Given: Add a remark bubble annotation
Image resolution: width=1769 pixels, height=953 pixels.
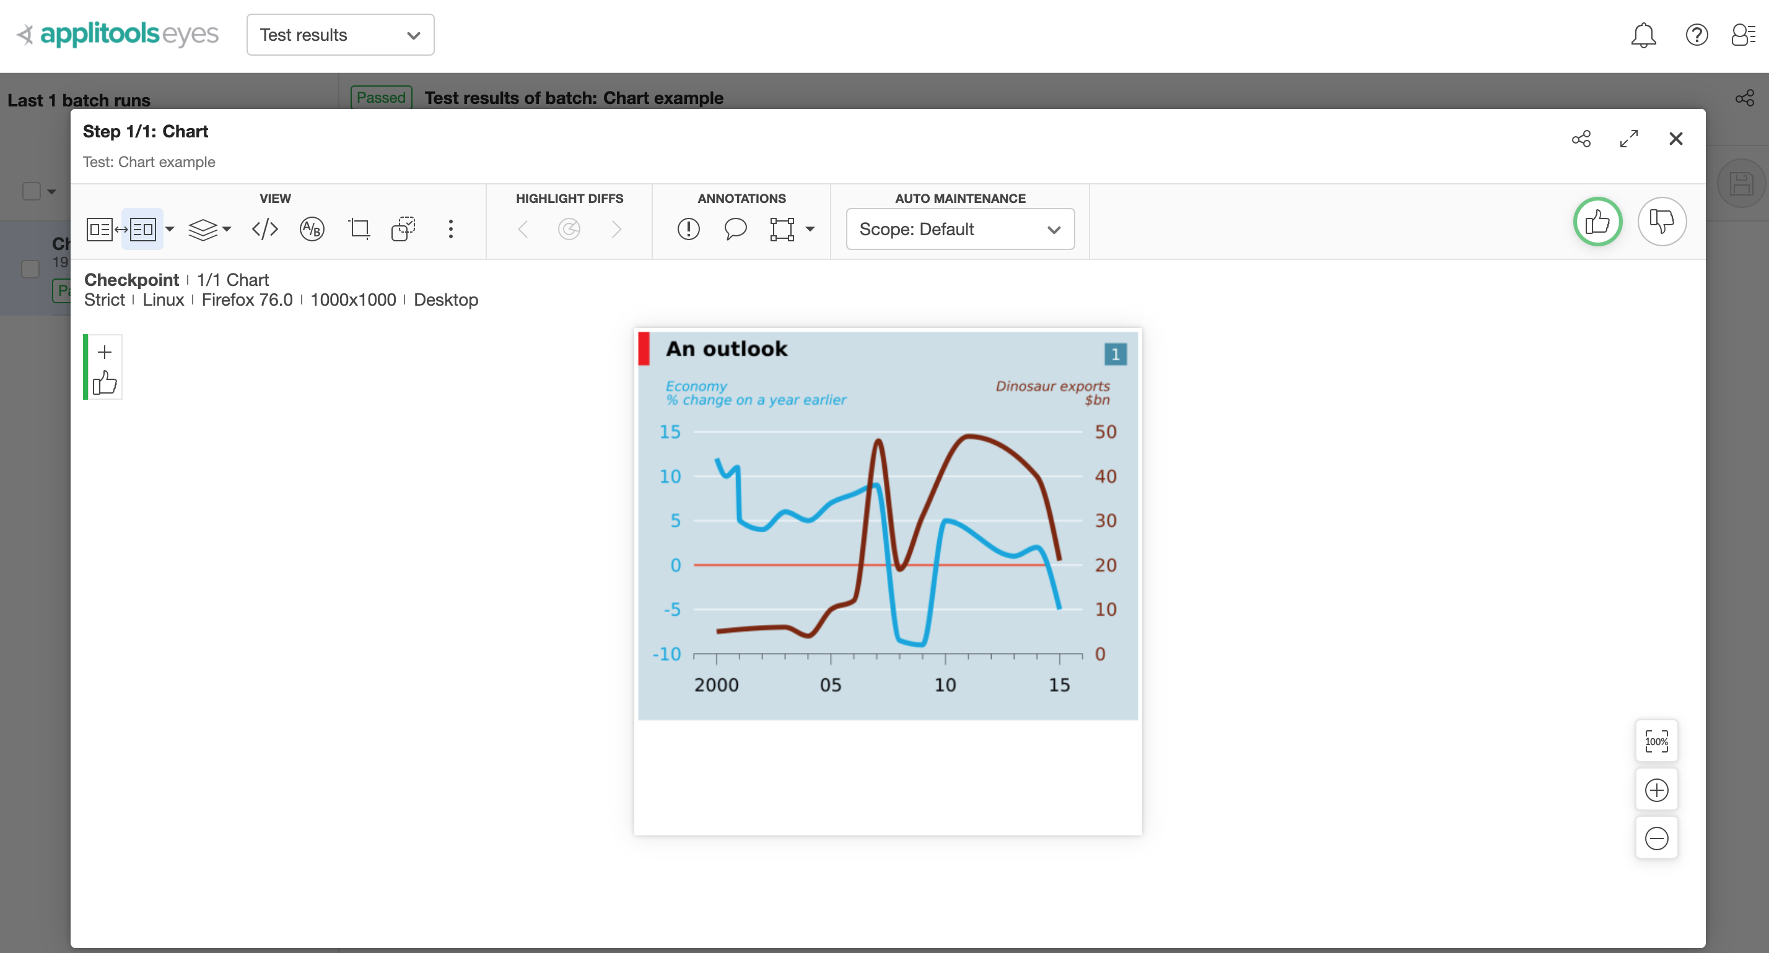Looking at the screenshot, I should pyautogui.click(x=735, y=229).
